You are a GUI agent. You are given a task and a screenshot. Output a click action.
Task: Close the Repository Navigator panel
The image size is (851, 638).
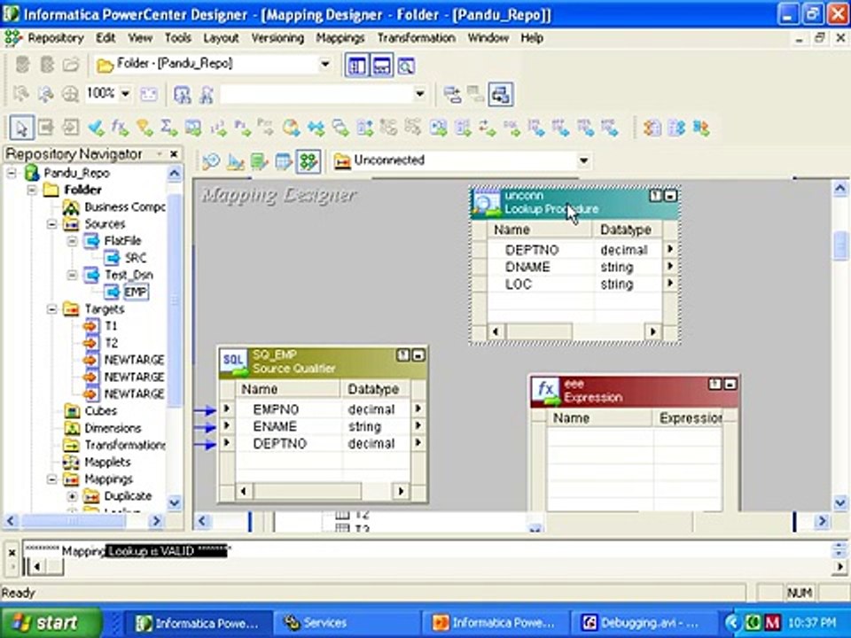pos(174,154)
